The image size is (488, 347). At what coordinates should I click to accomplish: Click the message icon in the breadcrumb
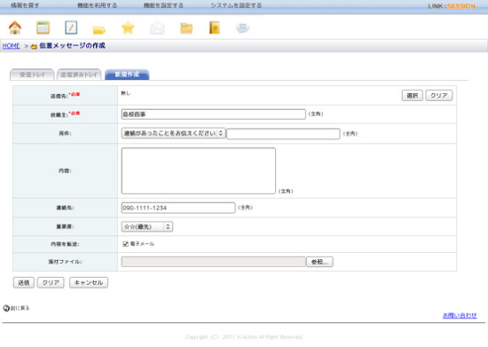pos(34,46)
